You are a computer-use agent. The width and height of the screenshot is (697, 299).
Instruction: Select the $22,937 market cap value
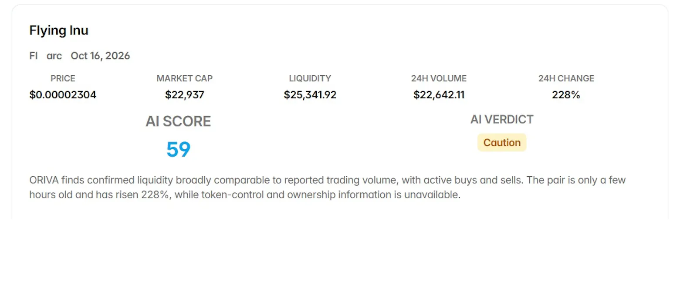click(185, 95)
